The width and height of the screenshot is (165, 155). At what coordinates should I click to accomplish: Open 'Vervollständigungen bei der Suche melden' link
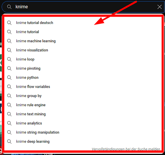click(x=126, y=149)
